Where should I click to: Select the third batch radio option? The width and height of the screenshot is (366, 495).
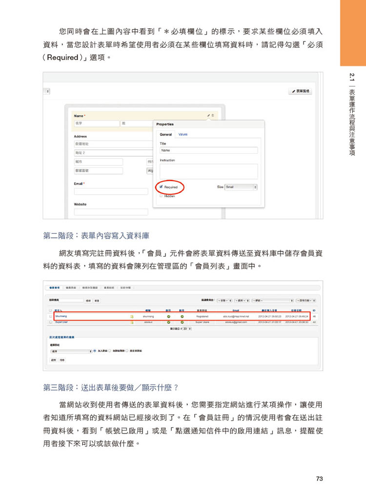126,351
